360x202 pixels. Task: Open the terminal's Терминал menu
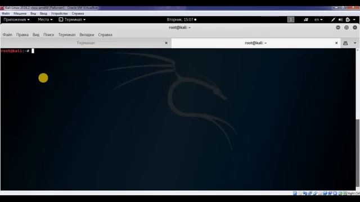tap(67, 35)
